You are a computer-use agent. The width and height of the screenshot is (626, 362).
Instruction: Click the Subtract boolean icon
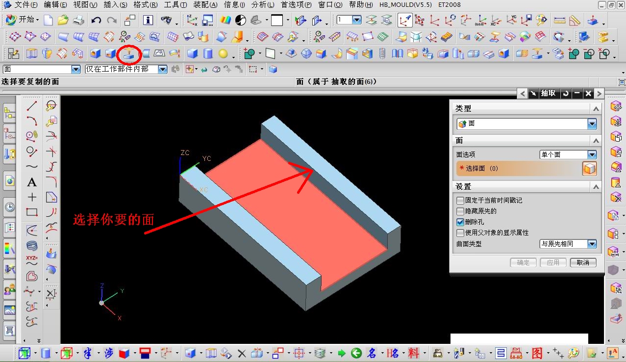coord(589,53)
